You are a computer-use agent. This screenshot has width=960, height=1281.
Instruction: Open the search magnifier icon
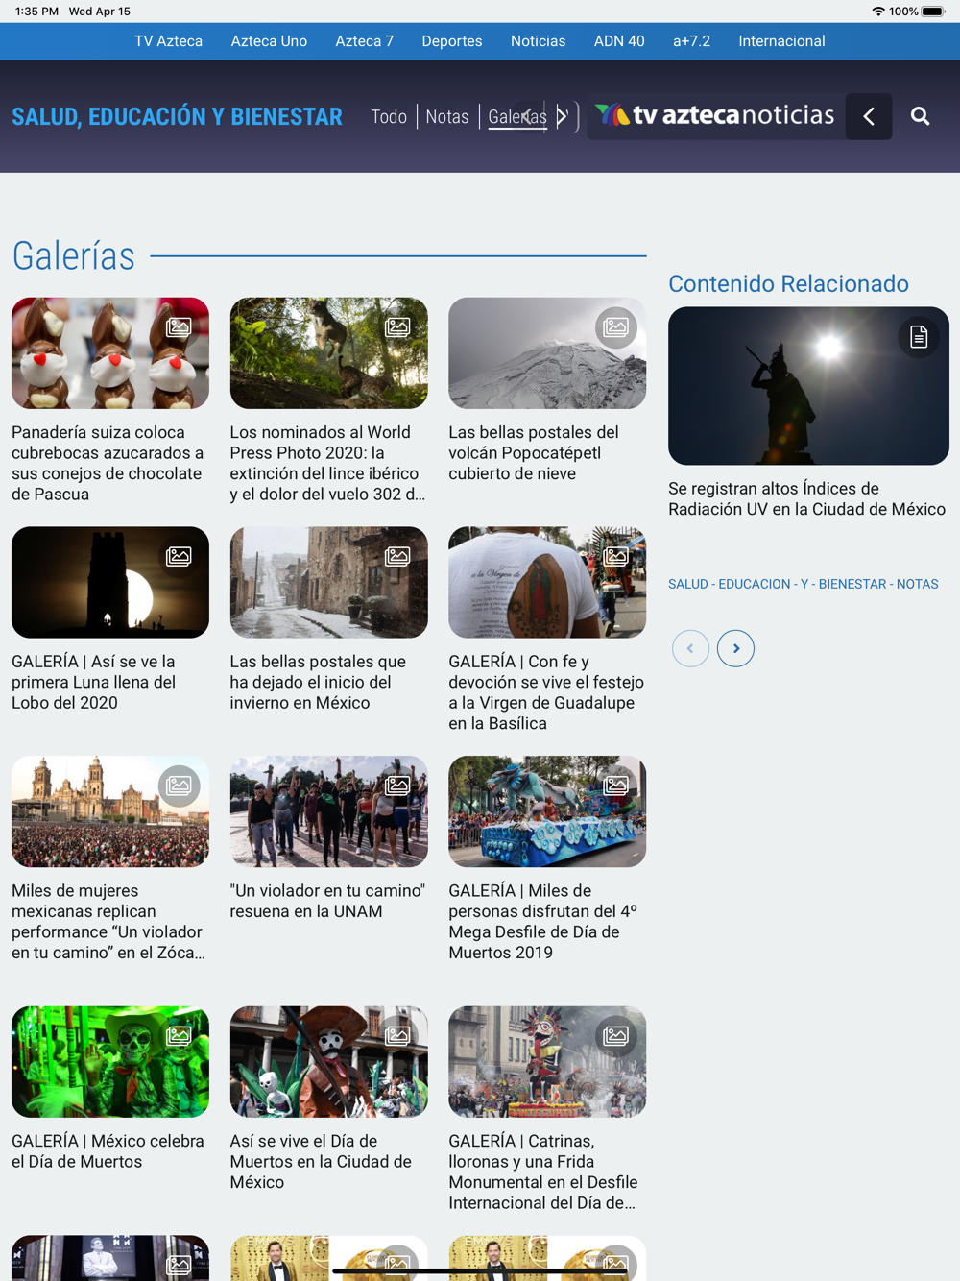[920, 116]
